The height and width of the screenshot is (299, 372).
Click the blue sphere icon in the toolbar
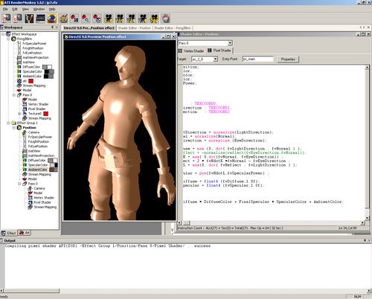point(52,19)
